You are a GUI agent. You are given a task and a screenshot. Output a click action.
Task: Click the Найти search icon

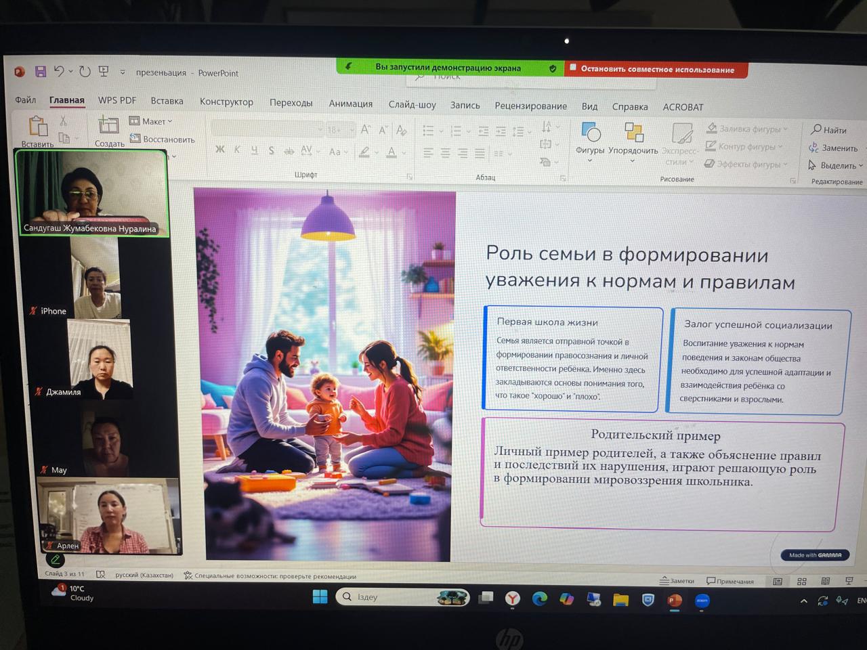pyautogui.click(x=828, y=130)
